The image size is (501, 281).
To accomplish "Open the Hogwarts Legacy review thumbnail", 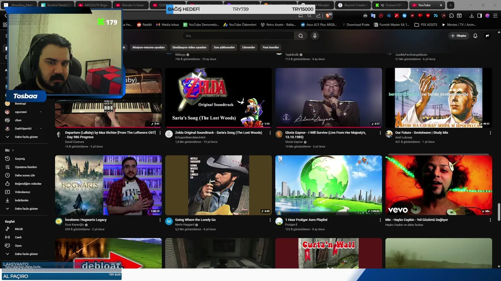I will point(108,185).
